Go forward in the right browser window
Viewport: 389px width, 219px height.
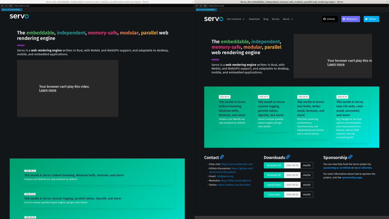(201, 6)
